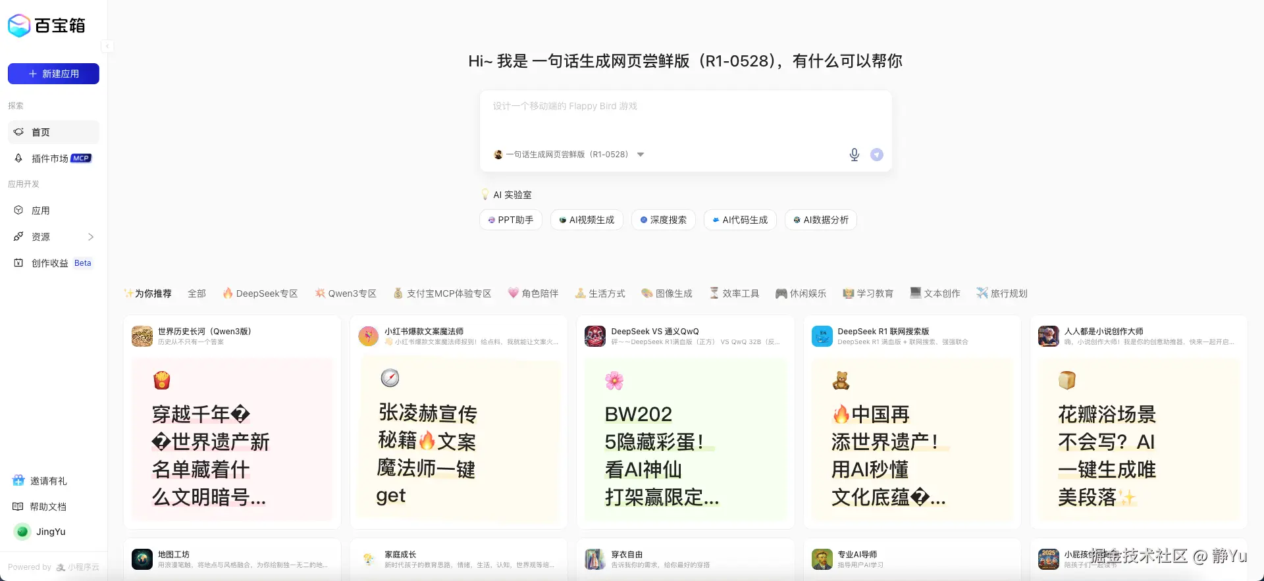Click the 应用 cube icon

click(x=18, y=211)
